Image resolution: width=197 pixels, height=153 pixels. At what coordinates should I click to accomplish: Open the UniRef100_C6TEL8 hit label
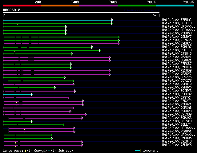tap(177, 23)
